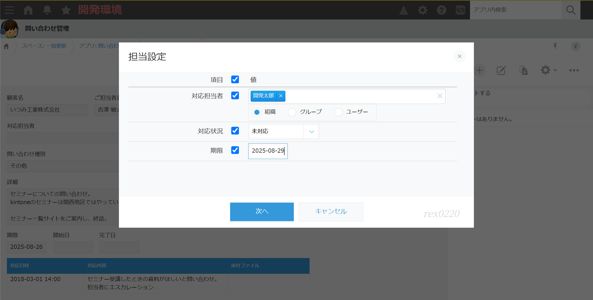Click the search magnifier icon

[x=571, y=10]
